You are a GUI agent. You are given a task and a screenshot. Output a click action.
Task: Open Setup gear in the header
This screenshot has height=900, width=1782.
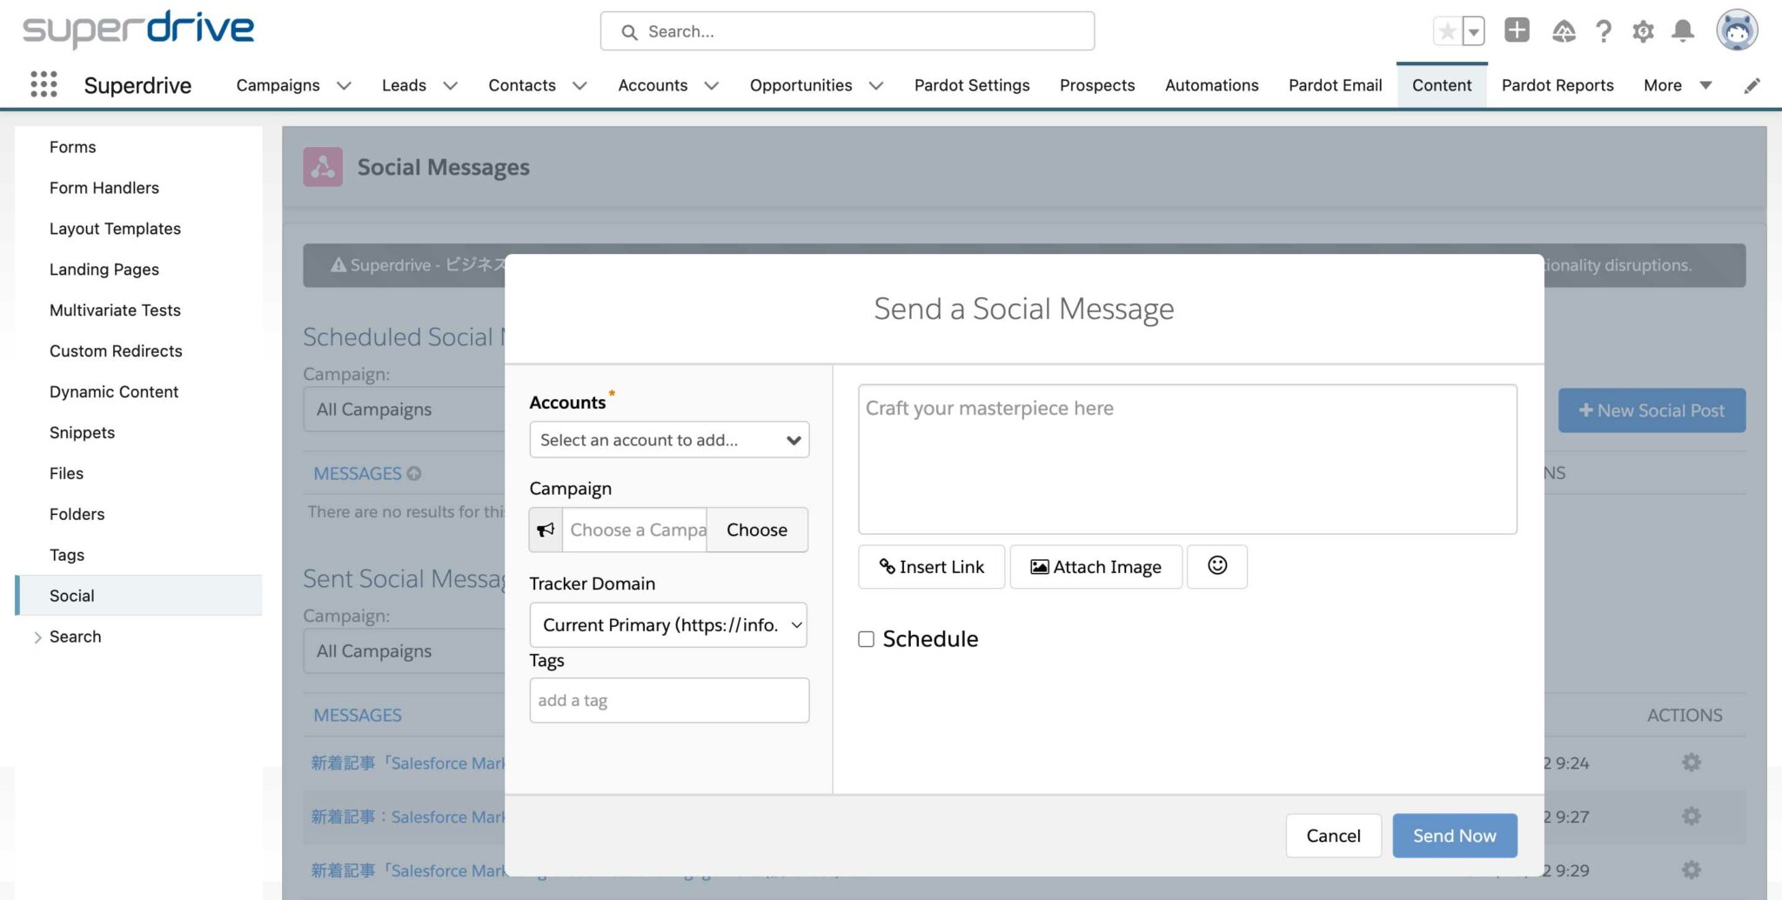click(1643, 31)
